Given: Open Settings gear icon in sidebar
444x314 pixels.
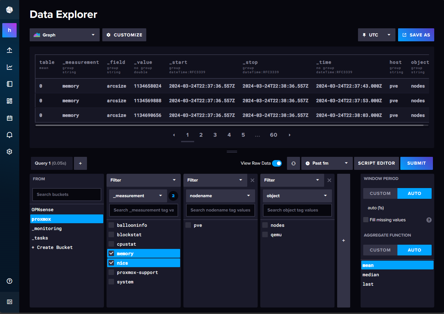Looking at the screenshot, I should [9, 152].
